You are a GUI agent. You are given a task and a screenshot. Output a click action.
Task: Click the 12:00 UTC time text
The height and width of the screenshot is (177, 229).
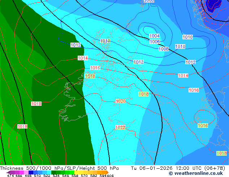click(189, 168)
